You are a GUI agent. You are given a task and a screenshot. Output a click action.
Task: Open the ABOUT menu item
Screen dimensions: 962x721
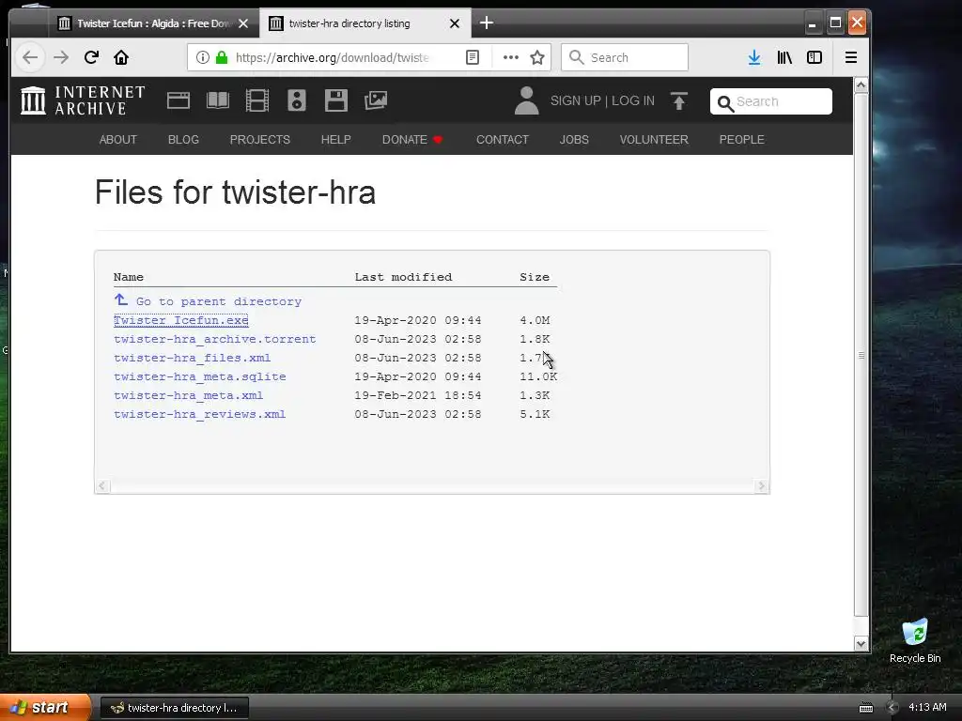coord(117,140)
